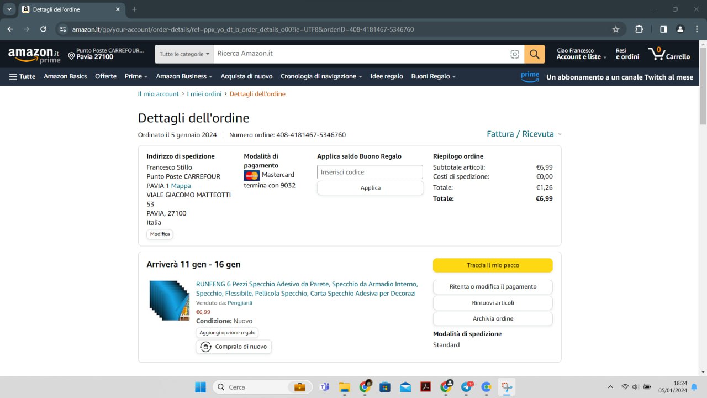Open the Carrello shopping cart
The height and width of the screenshot is (398, 707).
click(x=669, y=54)
